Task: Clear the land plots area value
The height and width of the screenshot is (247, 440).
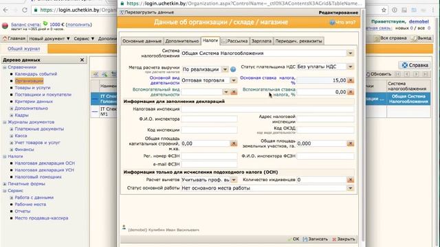Action: coord(351,143)
